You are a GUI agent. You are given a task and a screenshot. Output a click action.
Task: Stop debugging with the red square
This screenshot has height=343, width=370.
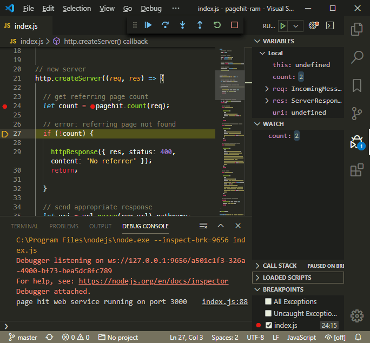[x=234, y=25]
